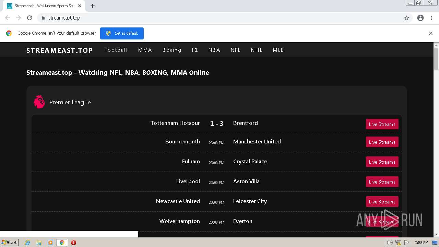Open Live Streams for Liverpool vs Aston Villa
The height and width of the screenshot is (247, 439).
[382, 182]
